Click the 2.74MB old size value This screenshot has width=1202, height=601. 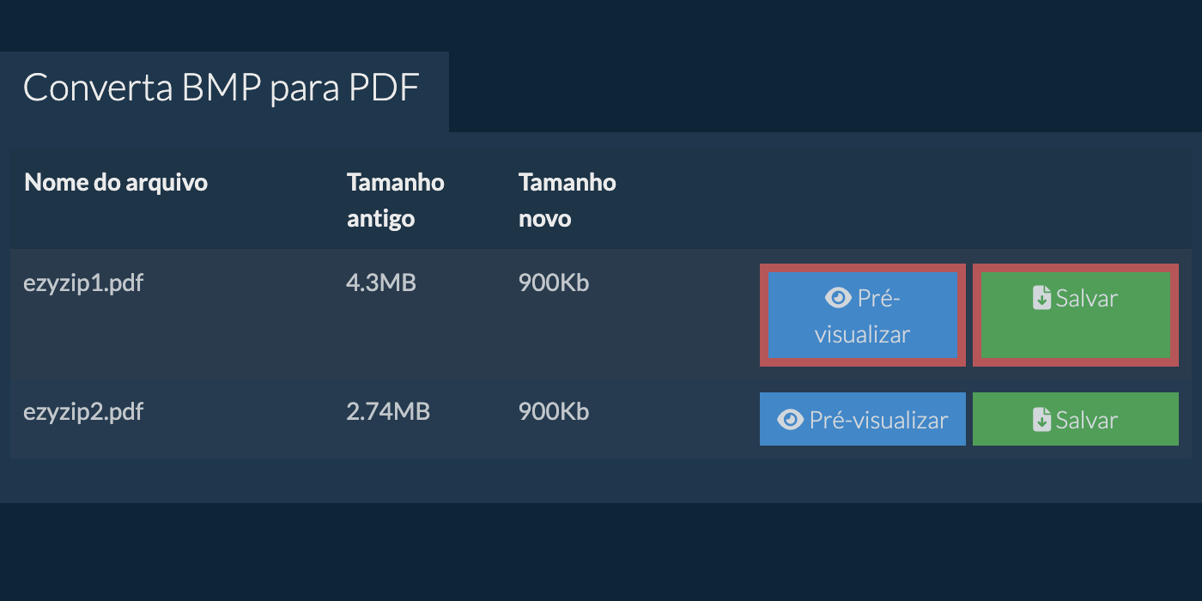tap(388, 412)
